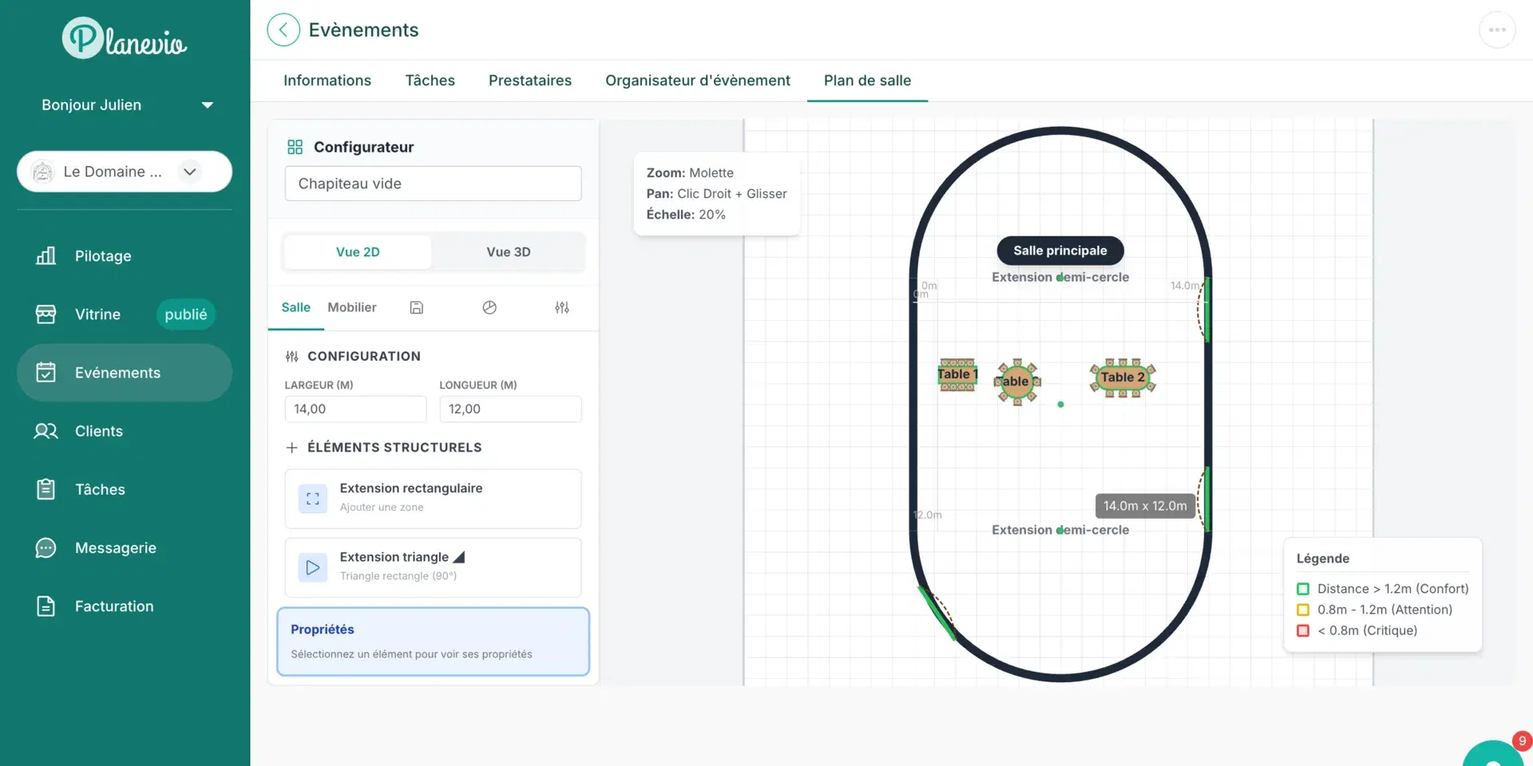Click the Largeur (m) input field
The height and width of the screenshot is (766, 1533).
[x=355, y=409]
